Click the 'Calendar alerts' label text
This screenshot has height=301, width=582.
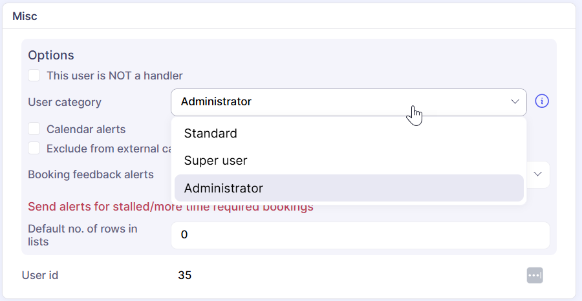coord(86,129)
